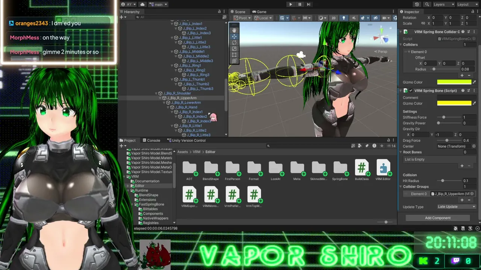Screen dimensions: 481x270
Task: Select the Scale tool
Action: [x=234, y=48]
